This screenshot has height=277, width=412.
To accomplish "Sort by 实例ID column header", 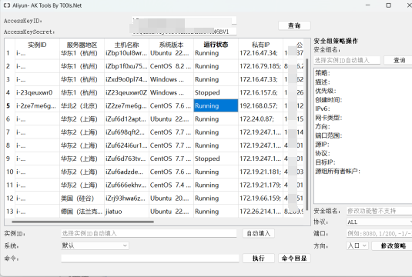I will [37, 45].
